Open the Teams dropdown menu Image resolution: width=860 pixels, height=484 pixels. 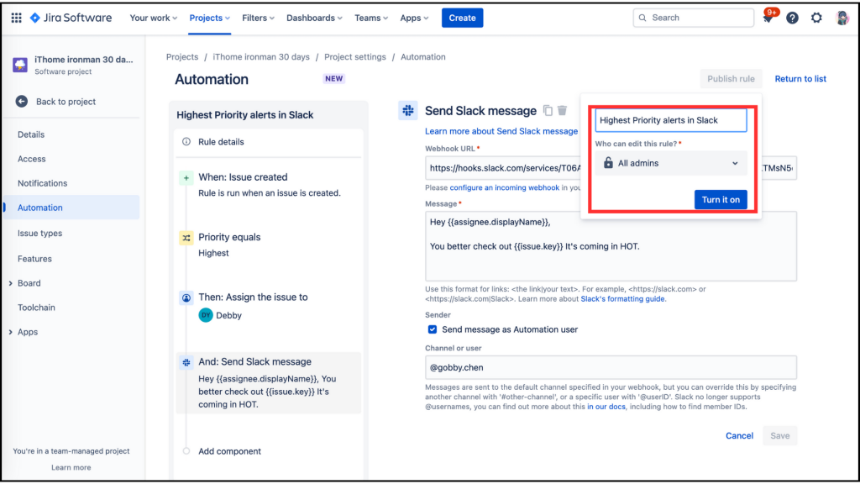(370, 18)
